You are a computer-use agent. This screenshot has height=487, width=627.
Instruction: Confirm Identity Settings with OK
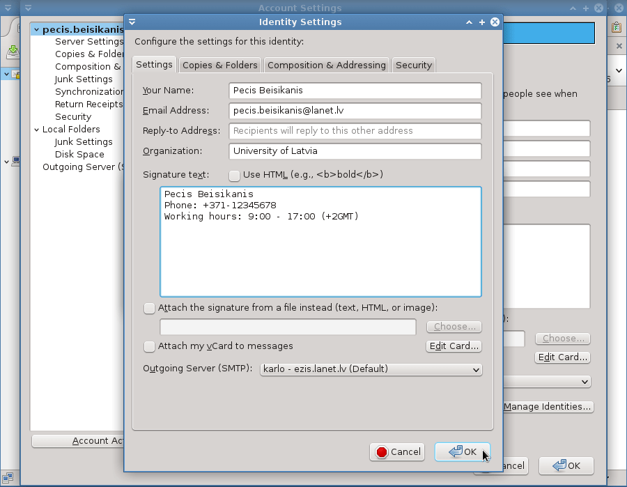point(463,451)
